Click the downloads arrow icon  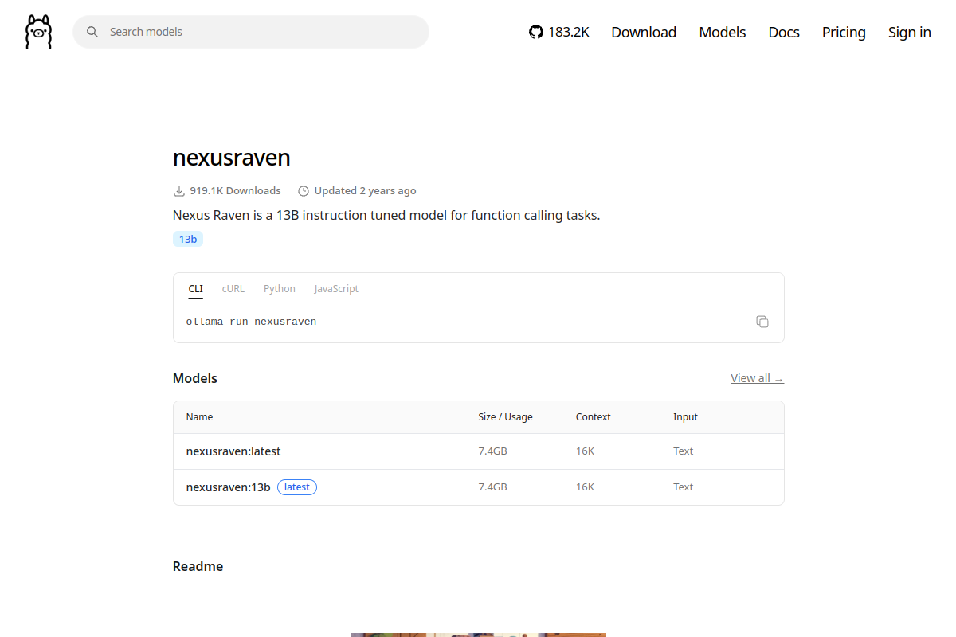(179, 191)
